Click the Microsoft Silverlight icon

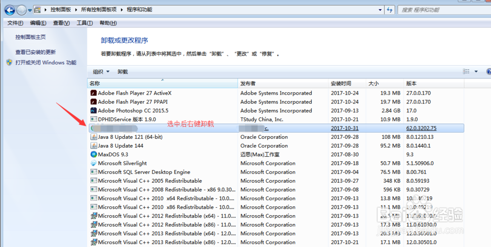(x=93, y=163)
